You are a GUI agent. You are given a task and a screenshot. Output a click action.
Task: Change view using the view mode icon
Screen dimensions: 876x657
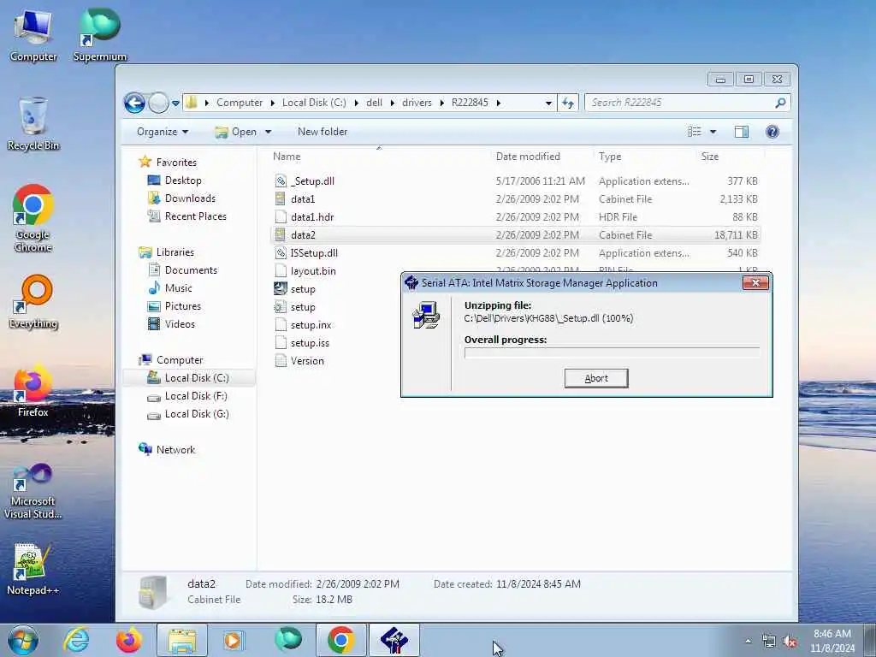coord(695,132)
